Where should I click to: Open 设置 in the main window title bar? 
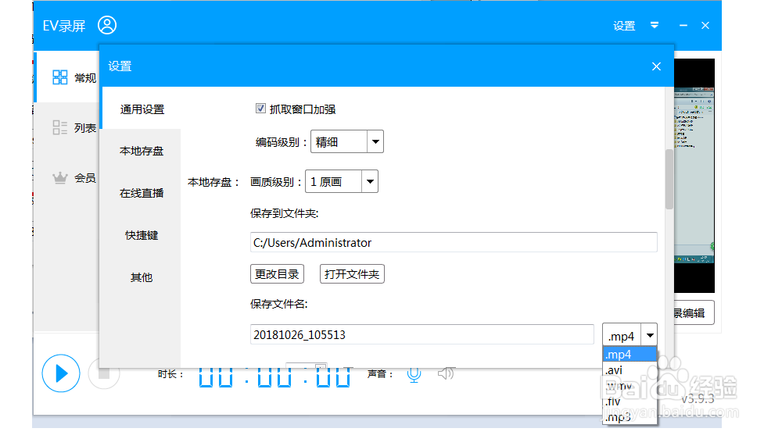624,26
